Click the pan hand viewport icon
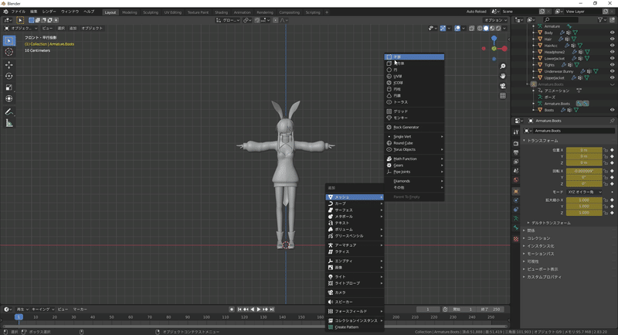The image size is (618, 335). point(503,76)
